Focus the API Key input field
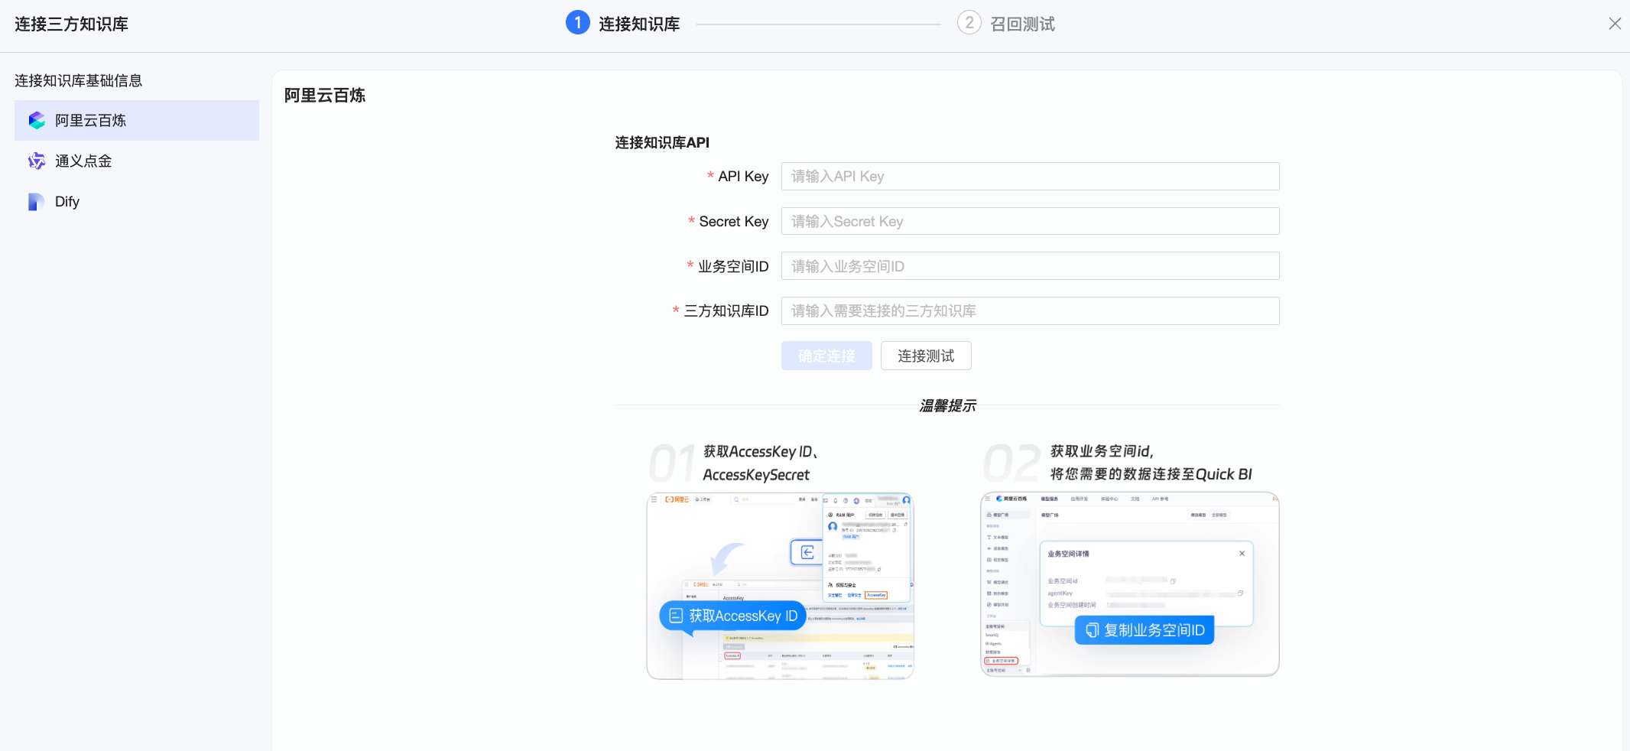1630x751 pixels. (1030, 177)
